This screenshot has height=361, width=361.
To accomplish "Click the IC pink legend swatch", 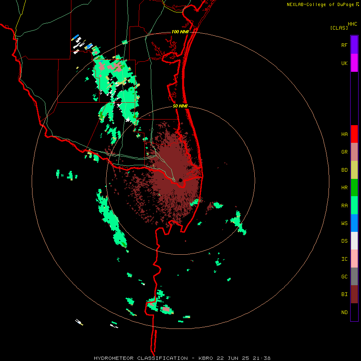I will pos(354,259).
